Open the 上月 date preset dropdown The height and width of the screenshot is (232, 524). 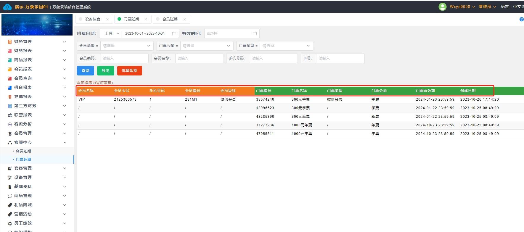coord(111,33)
